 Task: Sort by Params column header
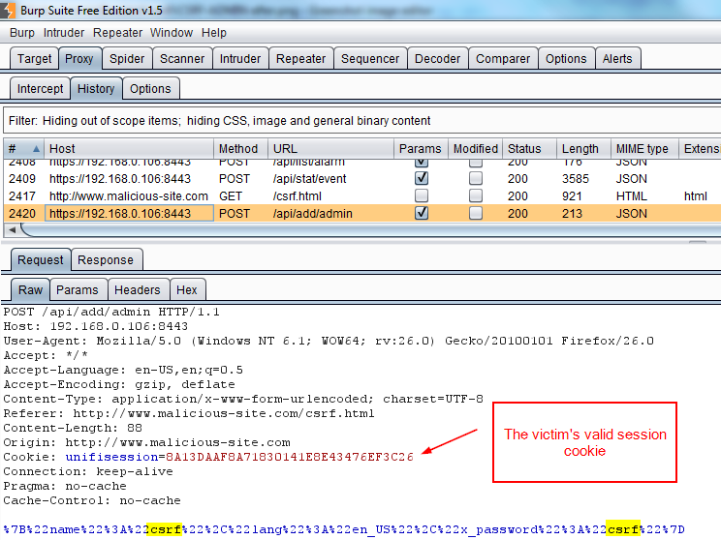[x=421, y=149]
